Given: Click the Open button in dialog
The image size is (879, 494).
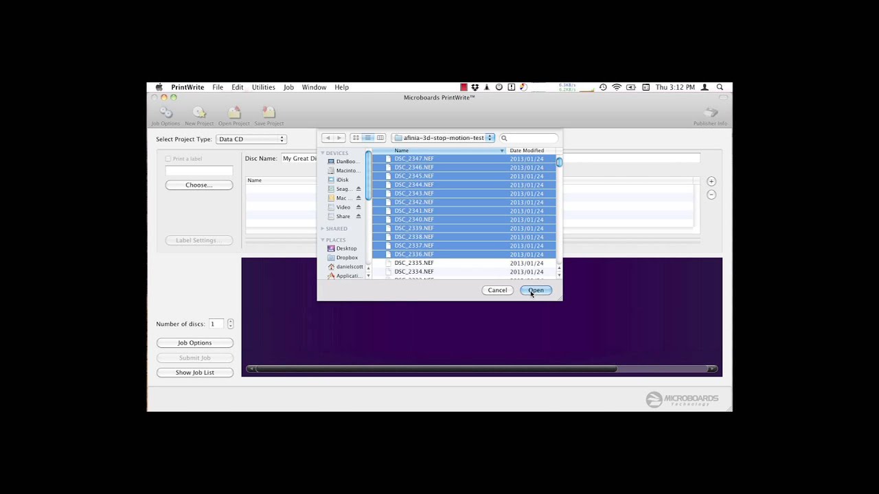Looking at the screenshot, I should point(536,290).
